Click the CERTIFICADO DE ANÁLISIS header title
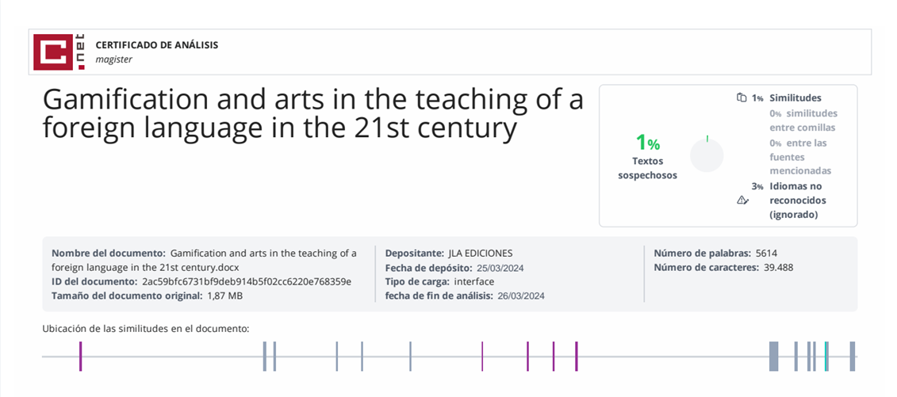 [x=157, y=45]
